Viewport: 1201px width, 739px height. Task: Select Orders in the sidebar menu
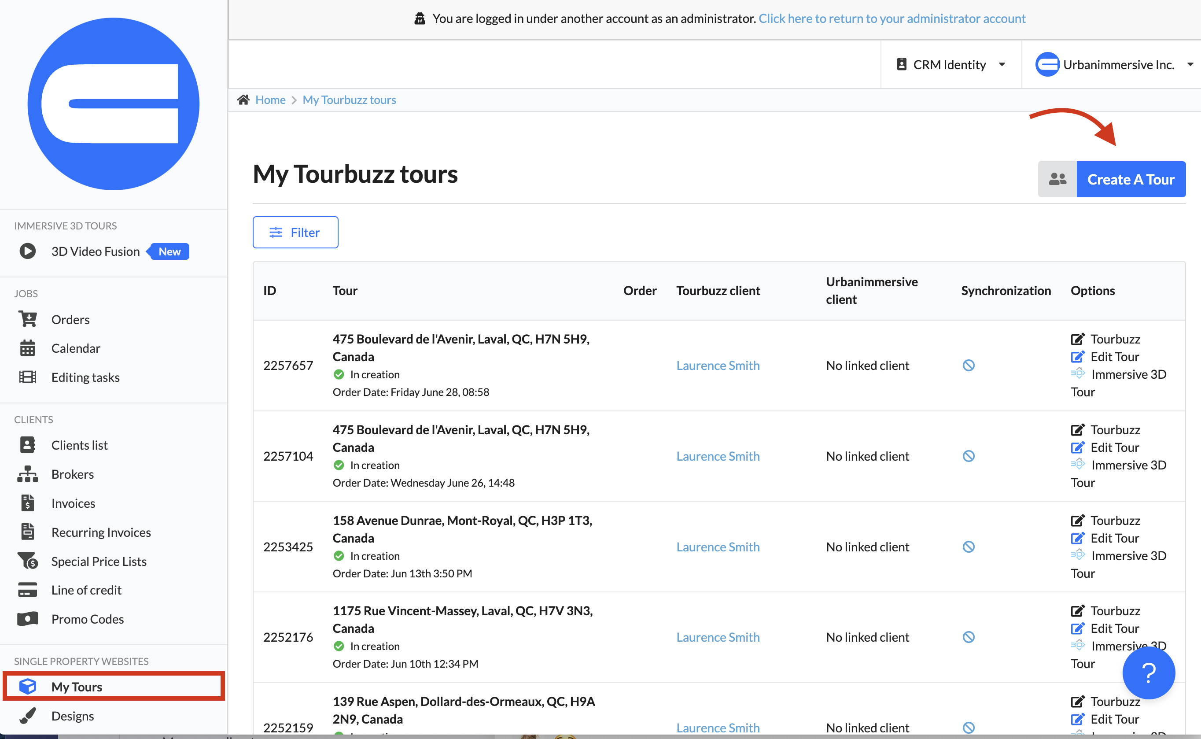point(70,319)
